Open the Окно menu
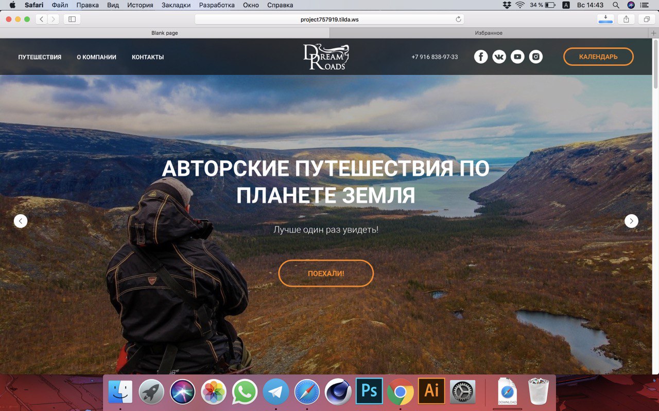The width and height of the screenshot is (659, 411). pos(251,5)
